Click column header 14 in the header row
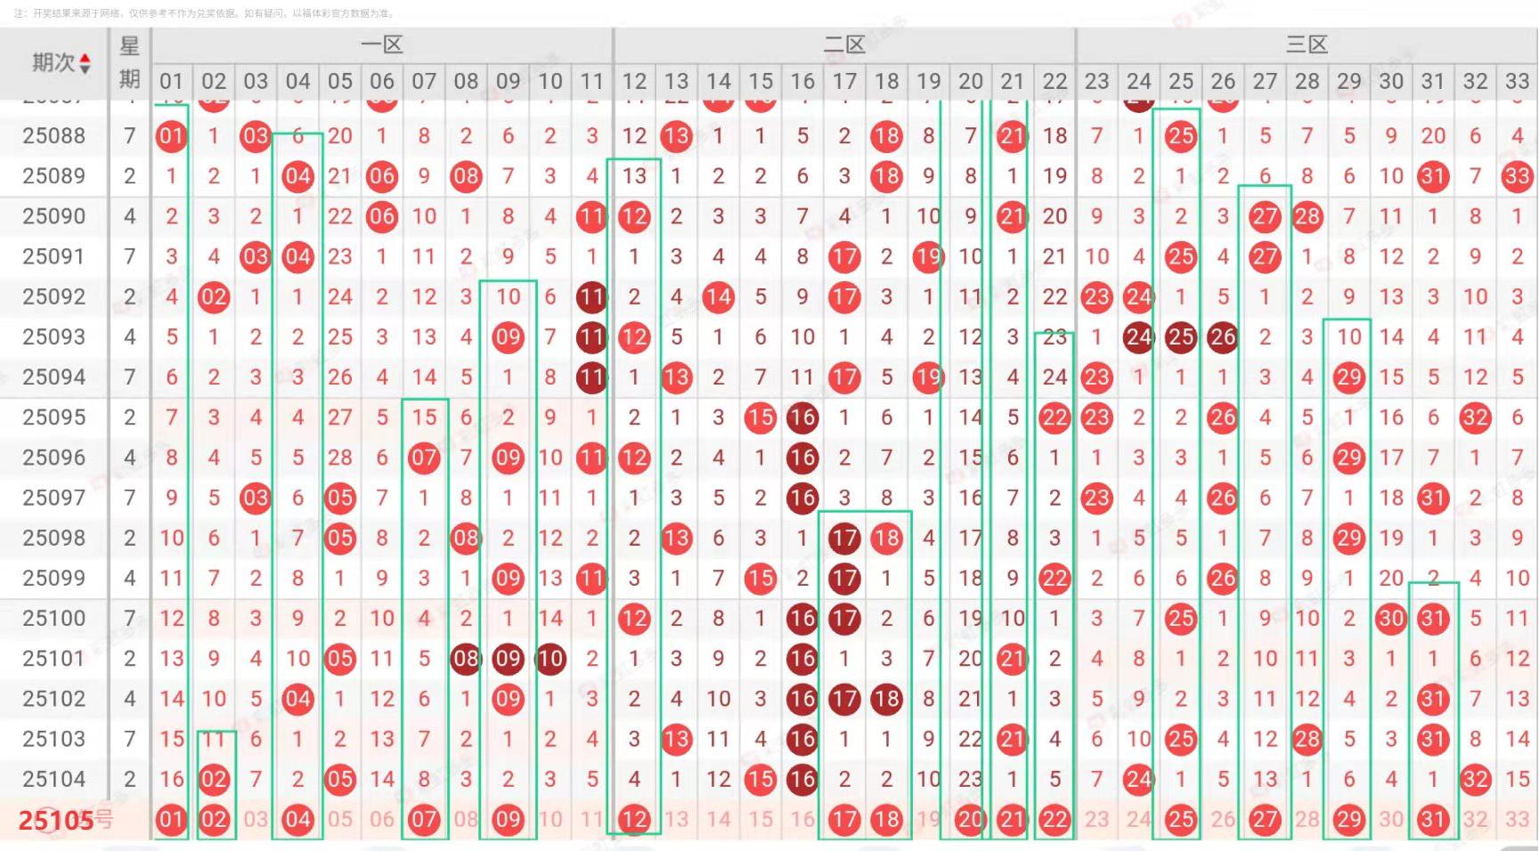This screenshot has width=1539, height=851. [719, 81]
